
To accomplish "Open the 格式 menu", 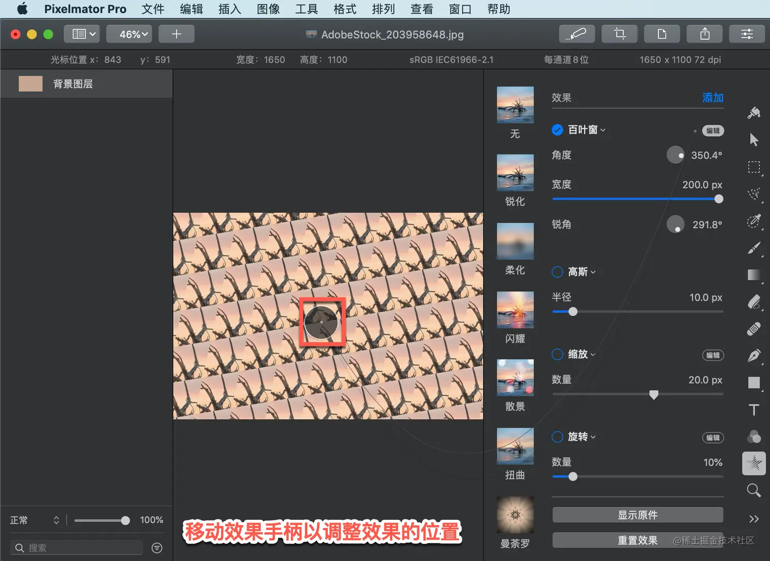I will [345, 9].
